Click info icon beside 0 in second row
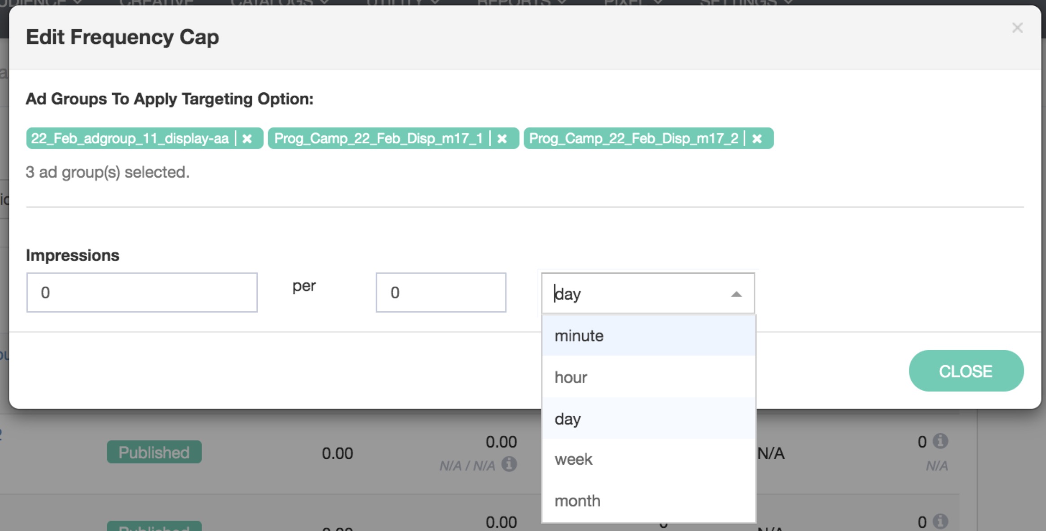 [940, 522]
